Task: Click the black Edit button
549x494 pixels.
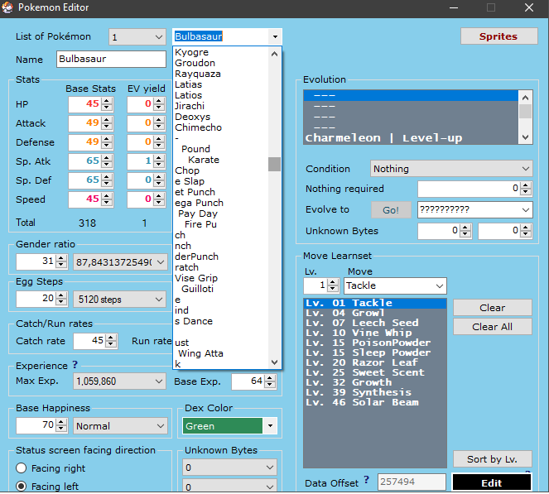Action: tap(492, 483)
